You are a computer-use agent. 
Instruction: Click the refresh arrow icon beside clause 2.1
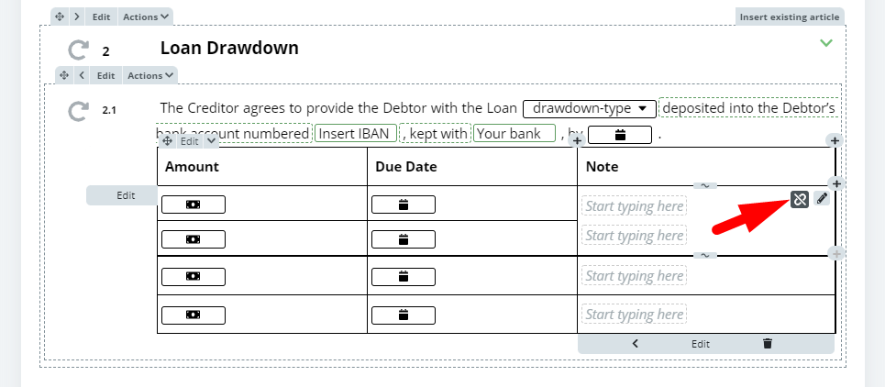point(78,111)
